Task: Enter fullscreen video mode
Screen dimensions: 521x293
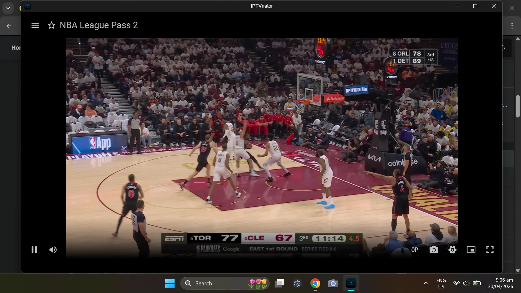Action: click(x=490, y=250)
